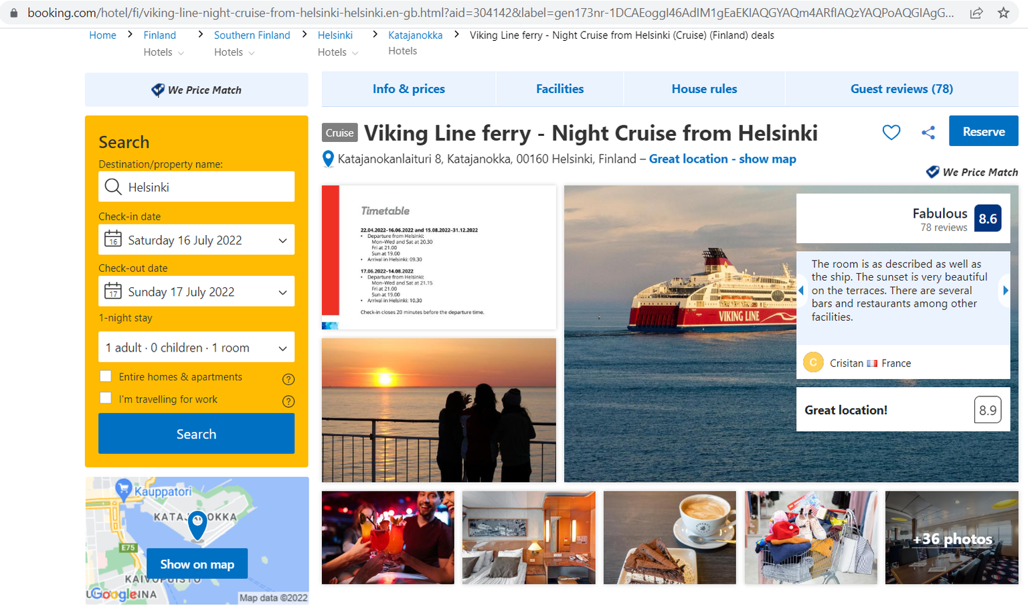Click the 8.9 location score badge
The width and height of the screenshot is (1028, 610).
pyautogui.click(x=987, y=410)
